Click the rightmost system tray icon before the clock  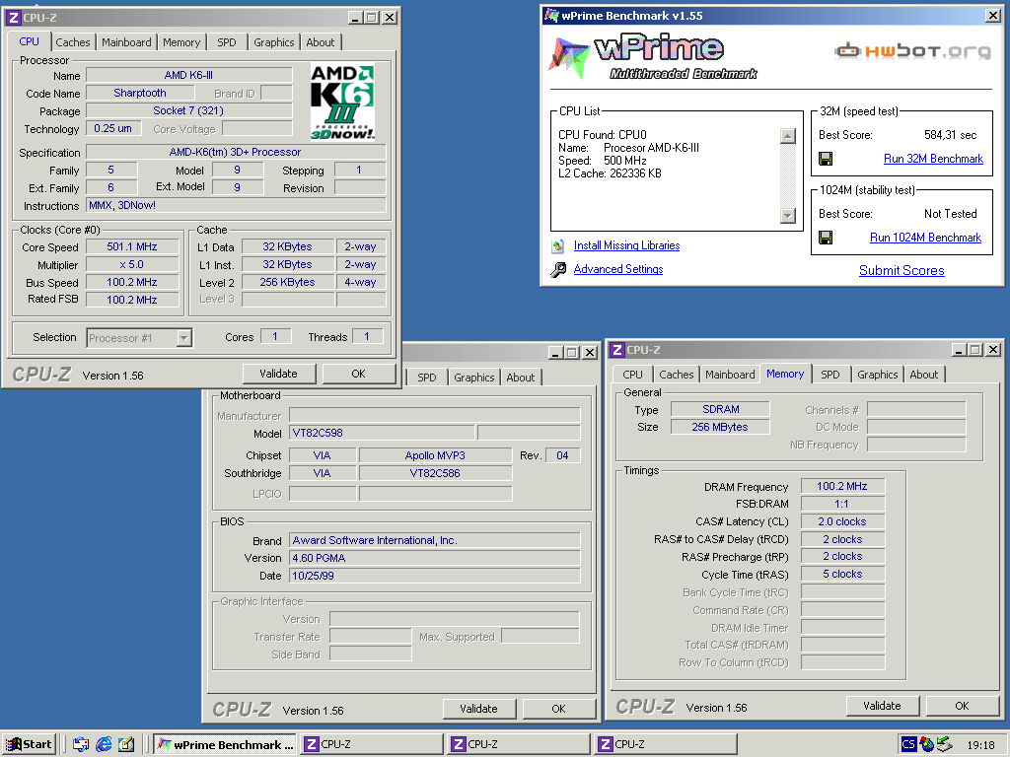click(944, 744)
